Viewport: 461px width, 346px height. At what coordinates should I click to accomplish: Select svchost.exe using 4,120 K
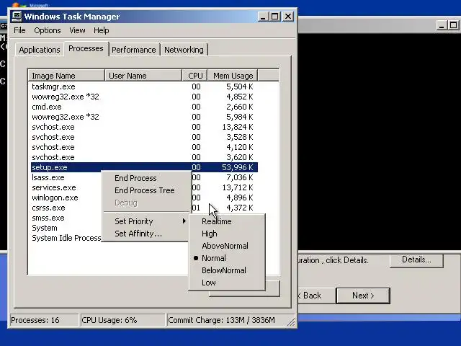144,147
